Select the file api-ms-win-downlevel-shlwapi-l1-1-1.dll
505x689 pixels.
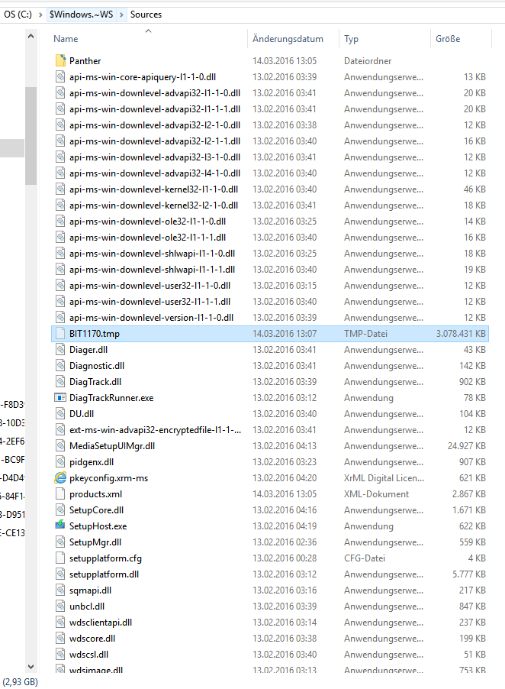[153, 270]
